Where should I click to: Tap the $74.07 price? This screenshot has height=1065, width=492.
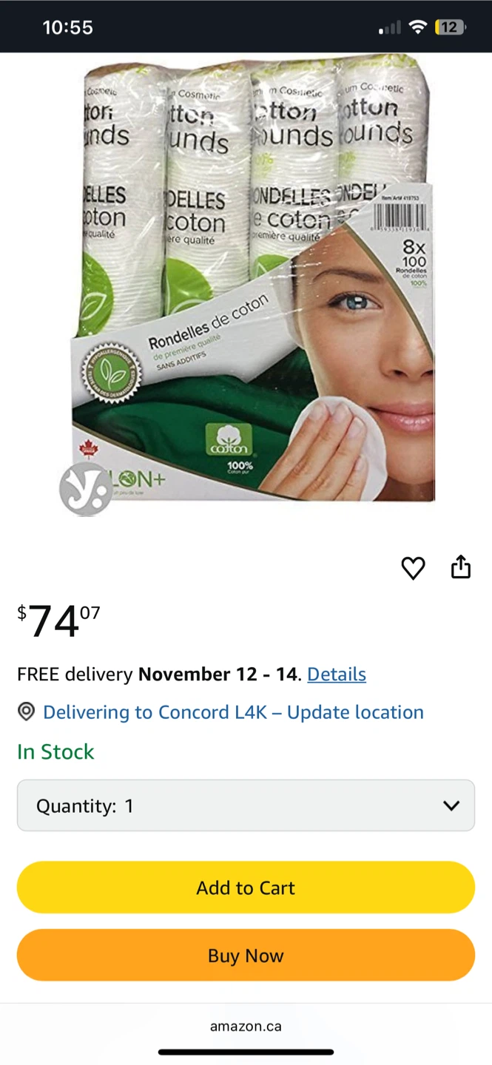[58, 620]
